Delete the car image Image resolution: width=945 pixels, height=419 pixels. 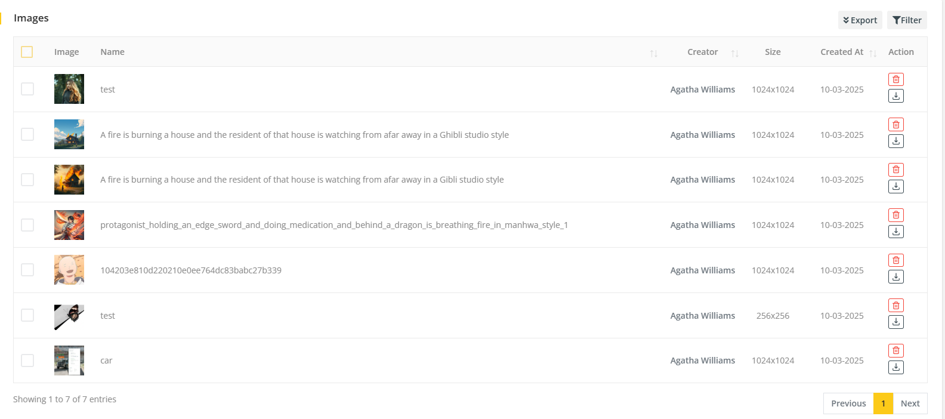pos(895,351)
